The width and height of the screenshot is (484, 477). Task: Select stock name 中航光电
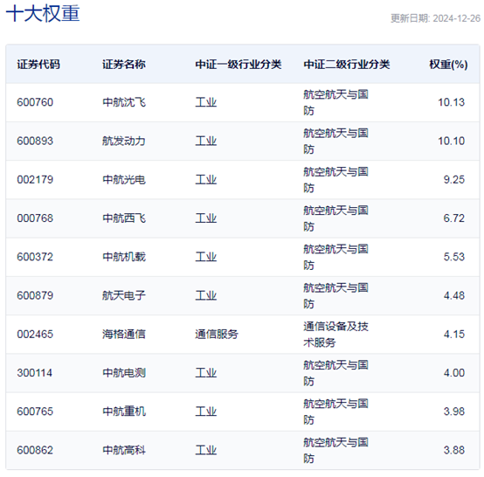pyautogui.click(x=124, y=179)
